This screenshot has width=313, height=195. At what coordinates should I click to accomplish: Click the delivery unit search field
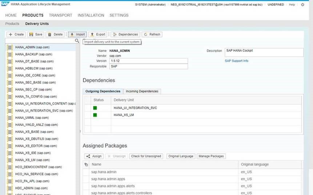pos(40,41)
